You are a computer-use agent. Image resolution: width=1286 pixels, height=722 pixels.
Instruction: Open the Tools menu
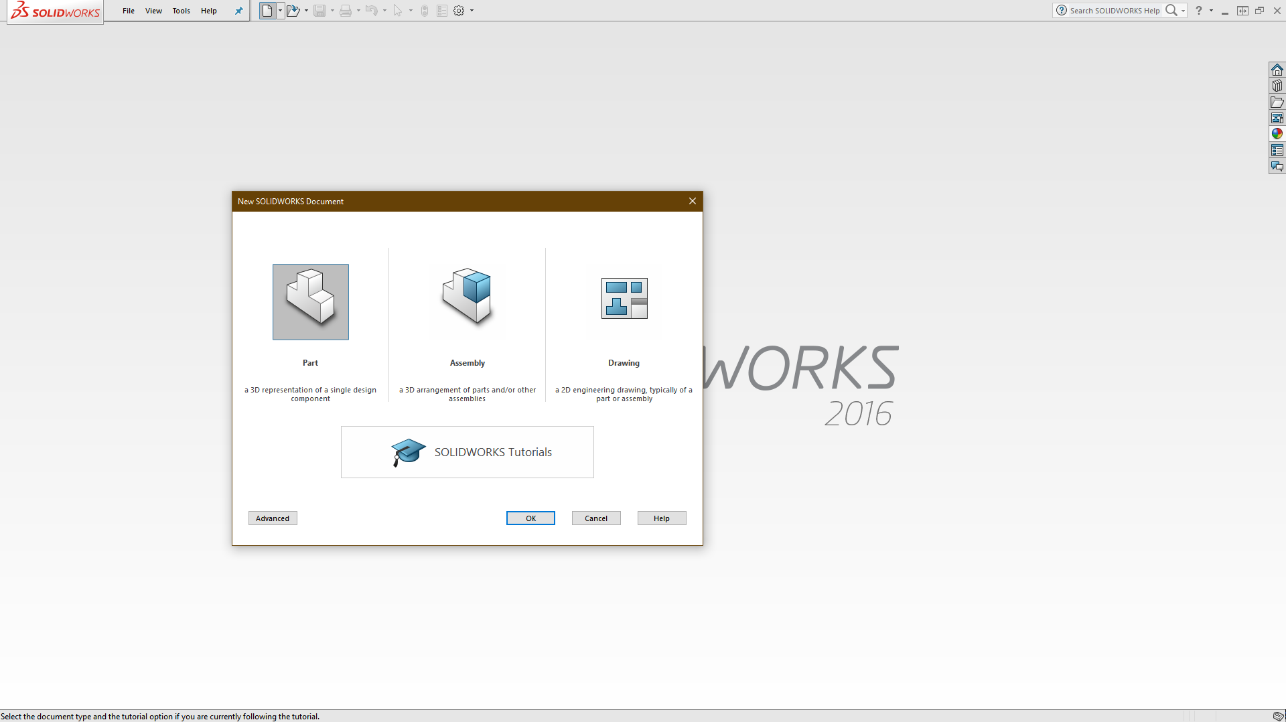[x=182, y=11]
